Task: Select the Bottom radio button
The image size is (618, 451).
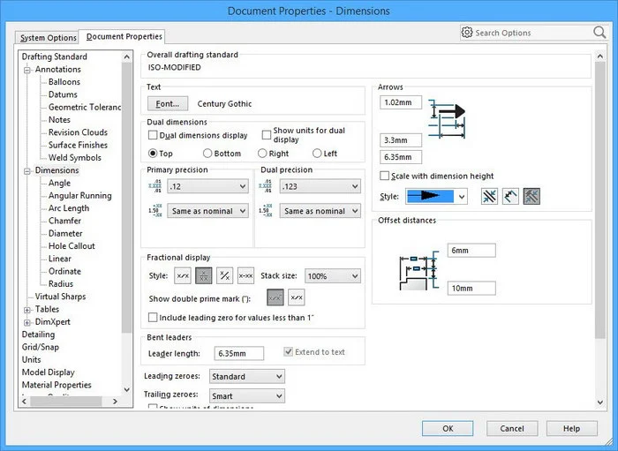Action: [207, 154]
